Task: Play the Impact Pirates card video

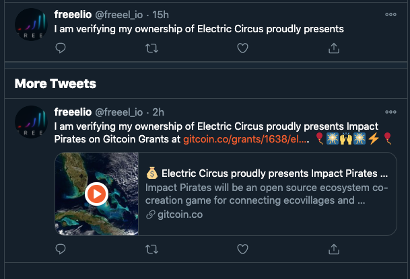Action: point(97,194)
